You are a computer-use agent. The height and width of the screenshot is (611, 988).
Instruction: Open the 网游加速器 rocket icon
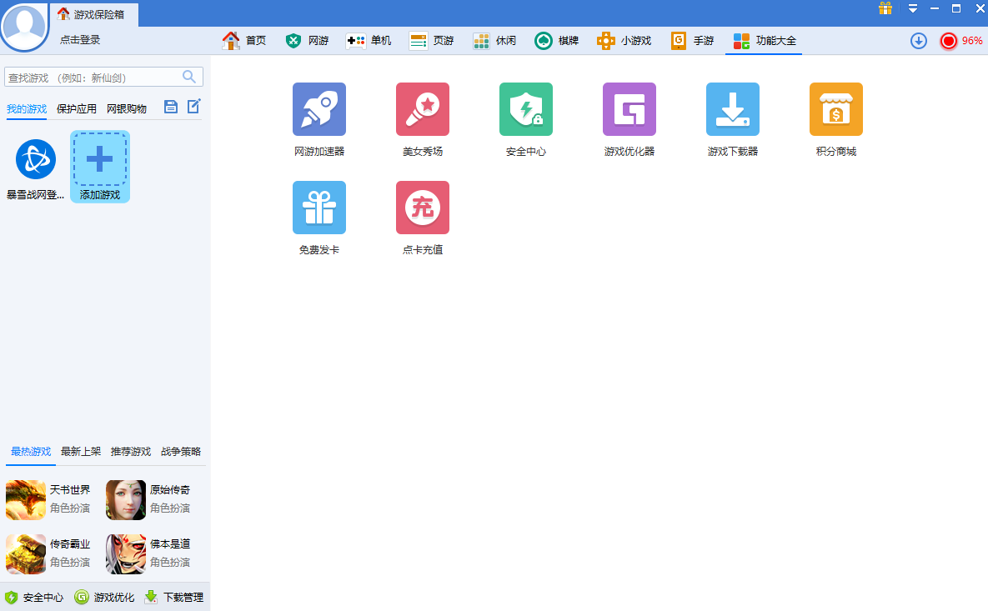pos(318,109)
